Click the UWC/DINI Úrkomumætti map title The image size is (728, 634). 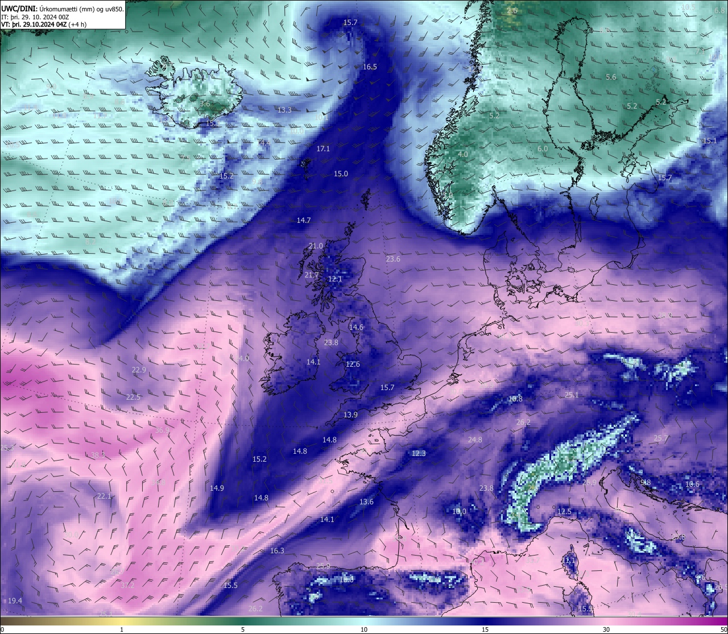click(62, 9)
